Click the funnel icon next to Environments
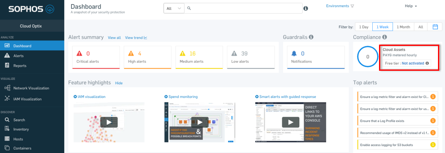This screenshot has height=153, width=445. (x=352, y=6)
